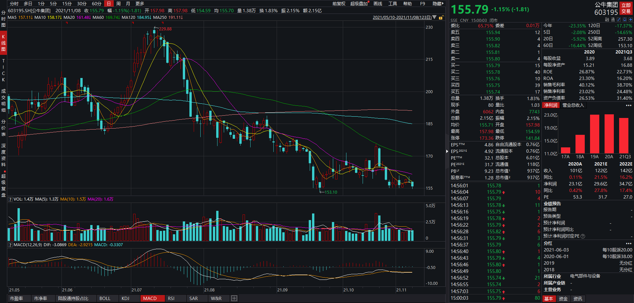Screen dimensions: 634x303
Task: Open the 分时图 view in the left sidebar
Action: tap(3, 19)
